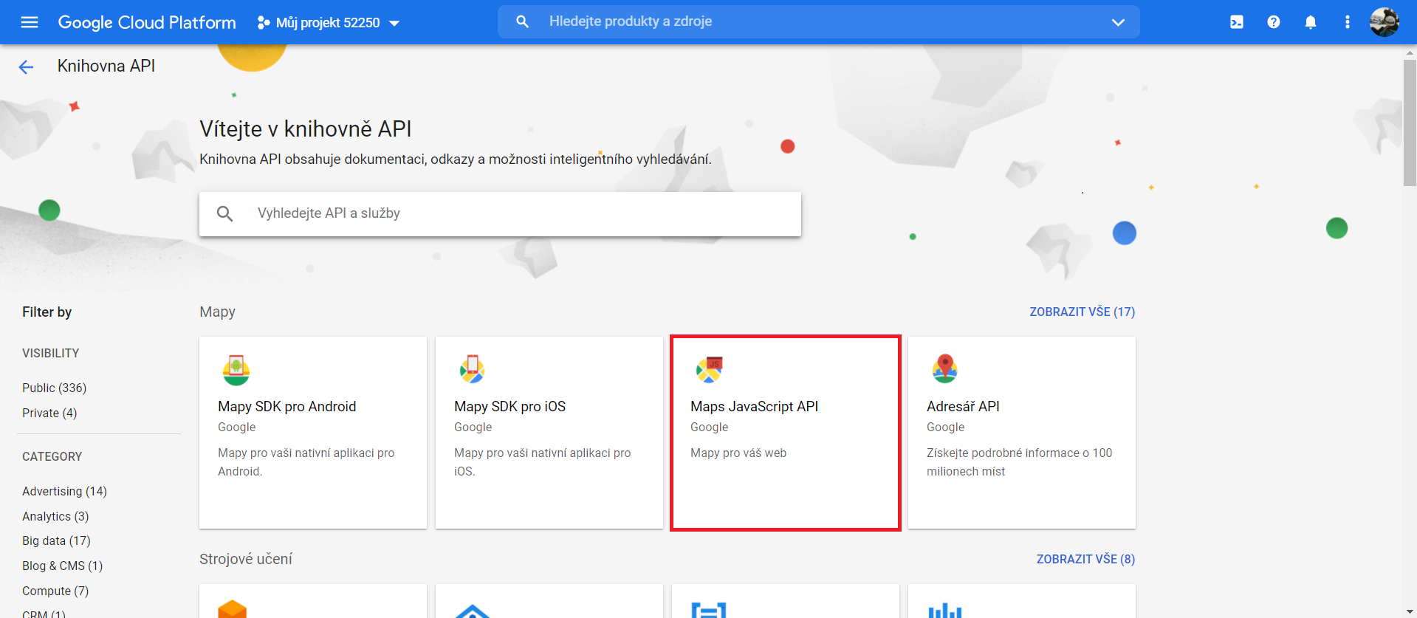Select the Advertising (14) category
This screenshot has height=618, width=1417.
tap(64, 491)
